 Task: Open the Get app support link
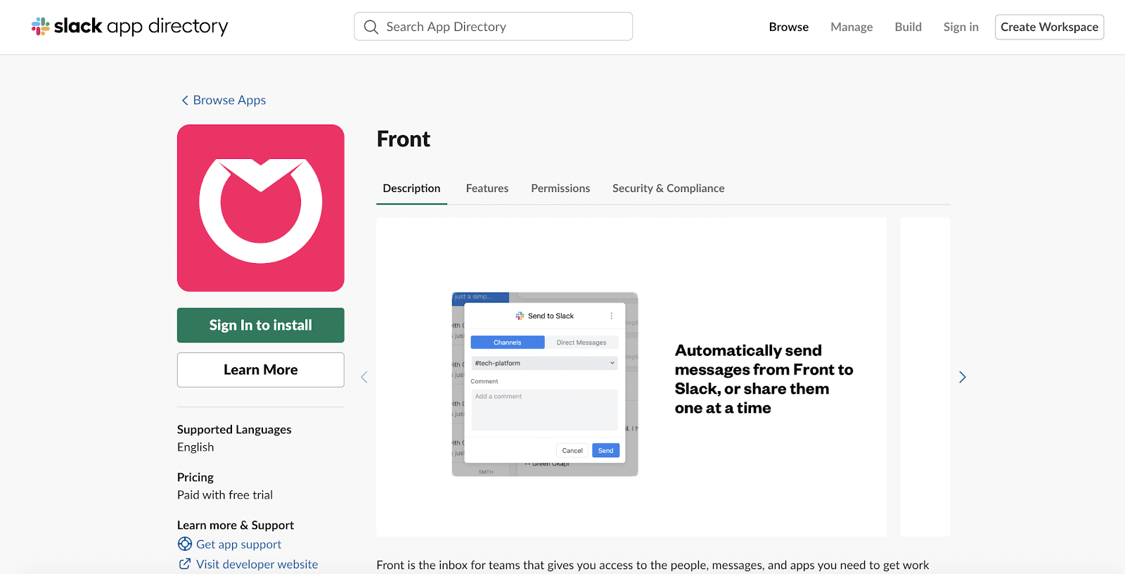(x=238, y=544)
